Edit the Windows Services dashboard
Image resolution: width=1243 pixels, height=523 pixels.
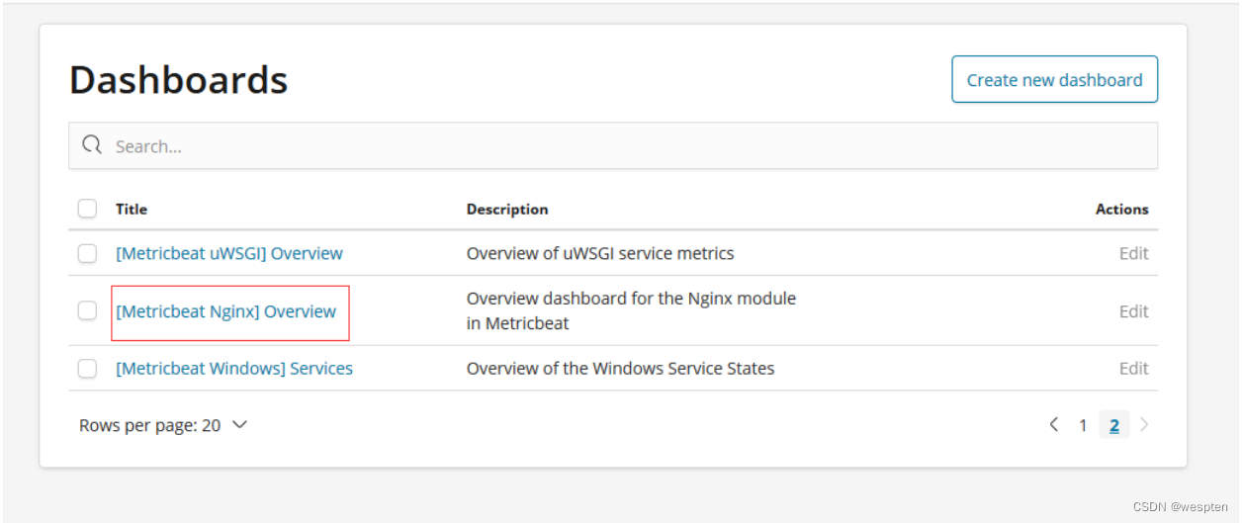pyautogui.click(x=1133, y=368)
